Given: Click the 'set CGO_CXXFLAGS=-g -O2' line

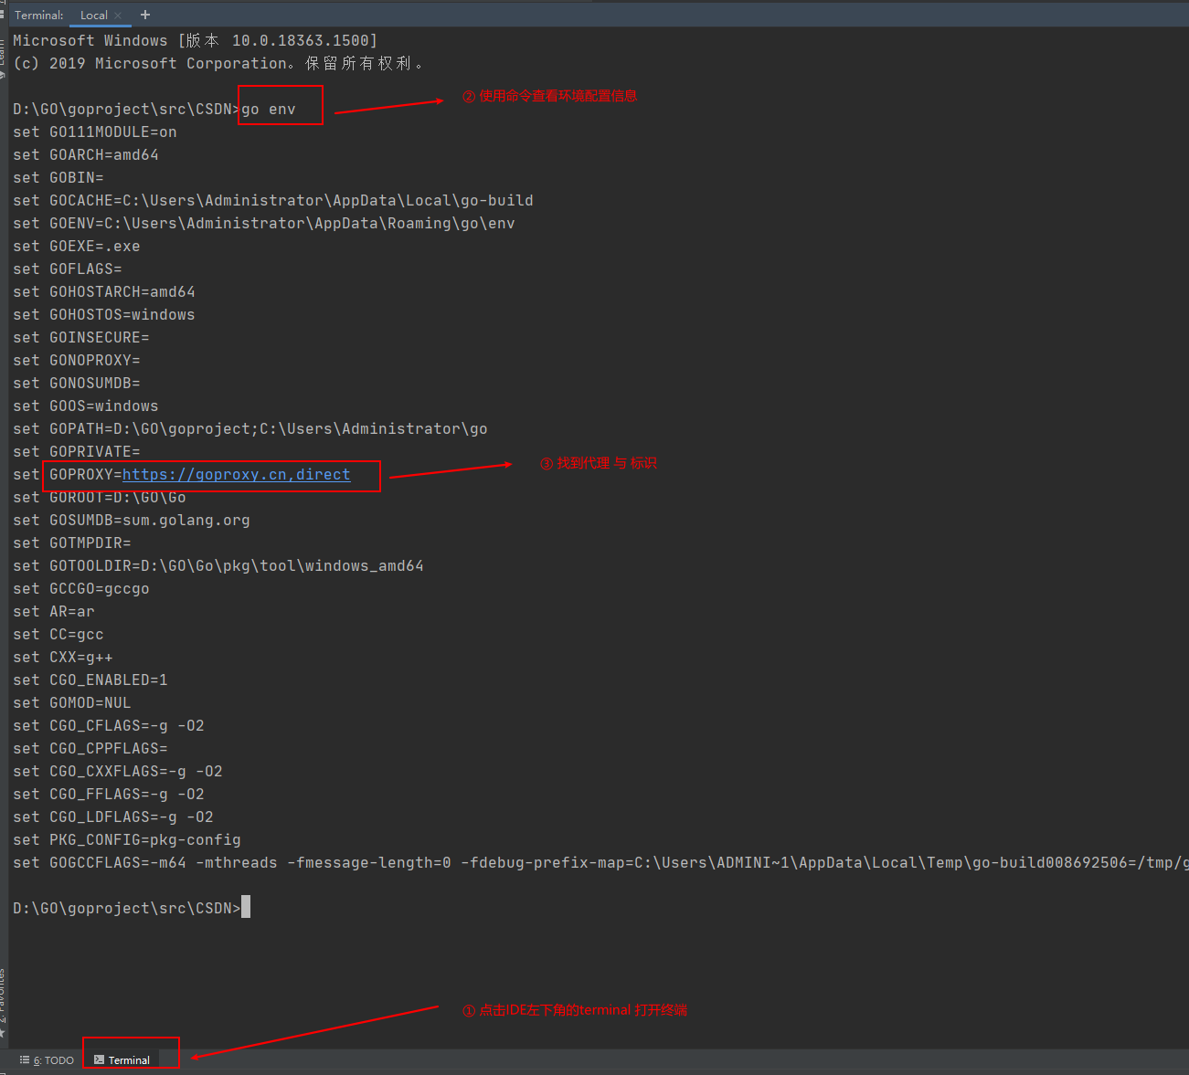Looking at the screenshot, I should (x=118, y=772).
